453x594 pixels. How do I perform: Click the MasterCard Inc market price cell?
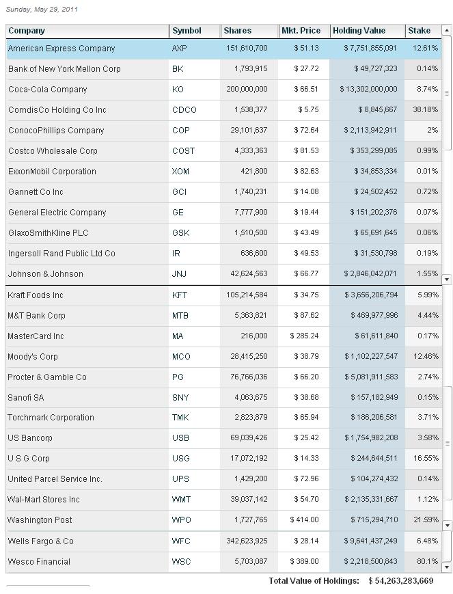(x=304, y=336)
